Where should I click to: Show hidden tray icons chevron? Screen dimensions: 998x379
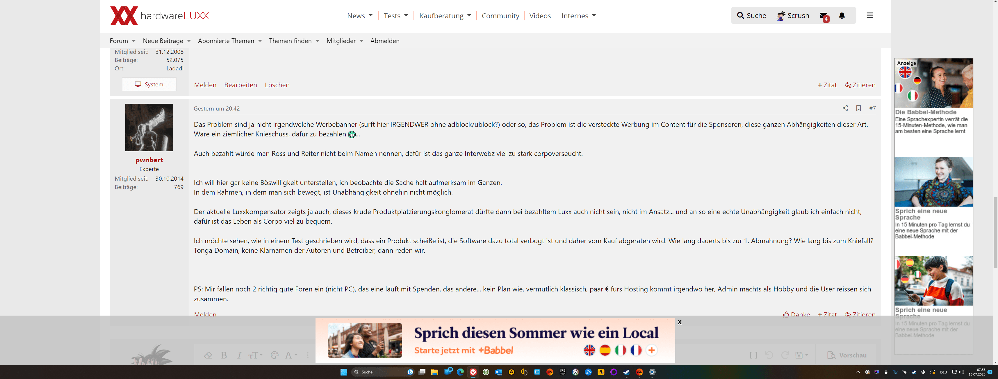tap(858, 372)
